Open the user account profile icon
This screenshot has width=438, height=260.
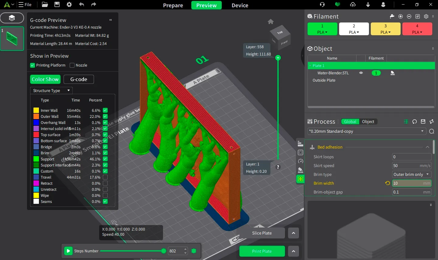tap(383, 5)
